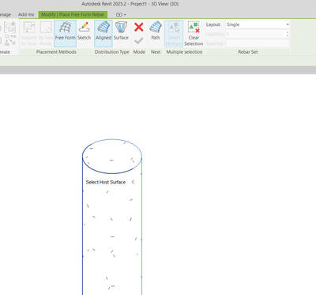Screen dimensions: 316x295
Task: Click the geometry join icon in the Create panel
Action: click(x=10, y=27)
